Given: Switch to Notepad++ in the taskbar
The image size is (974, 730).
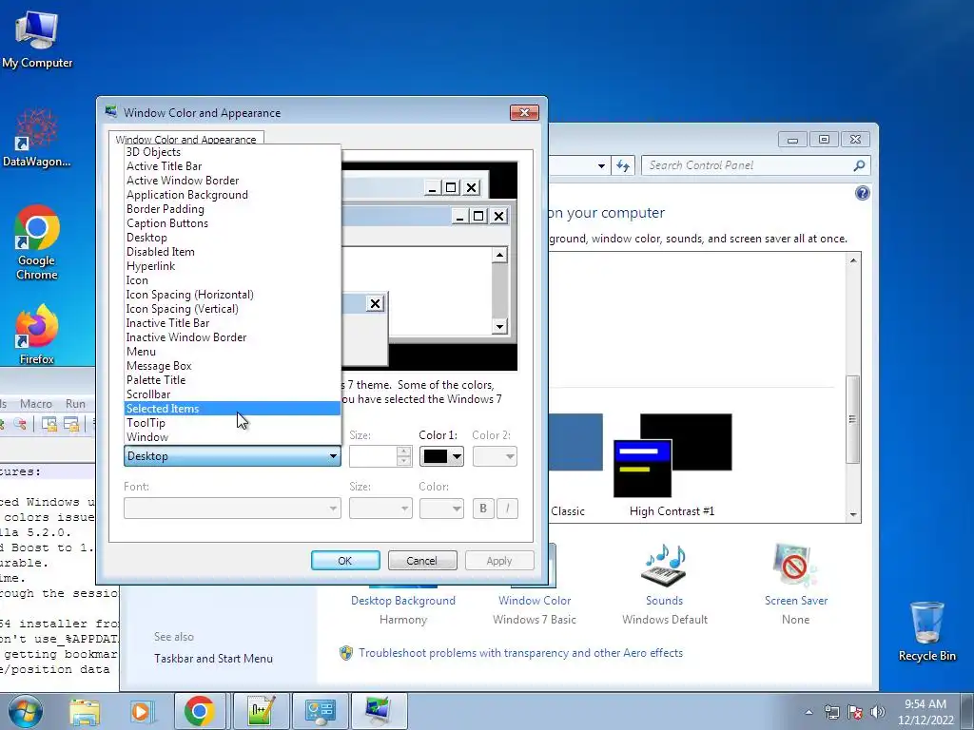Looking at the screenshot, I should [259, 711].
